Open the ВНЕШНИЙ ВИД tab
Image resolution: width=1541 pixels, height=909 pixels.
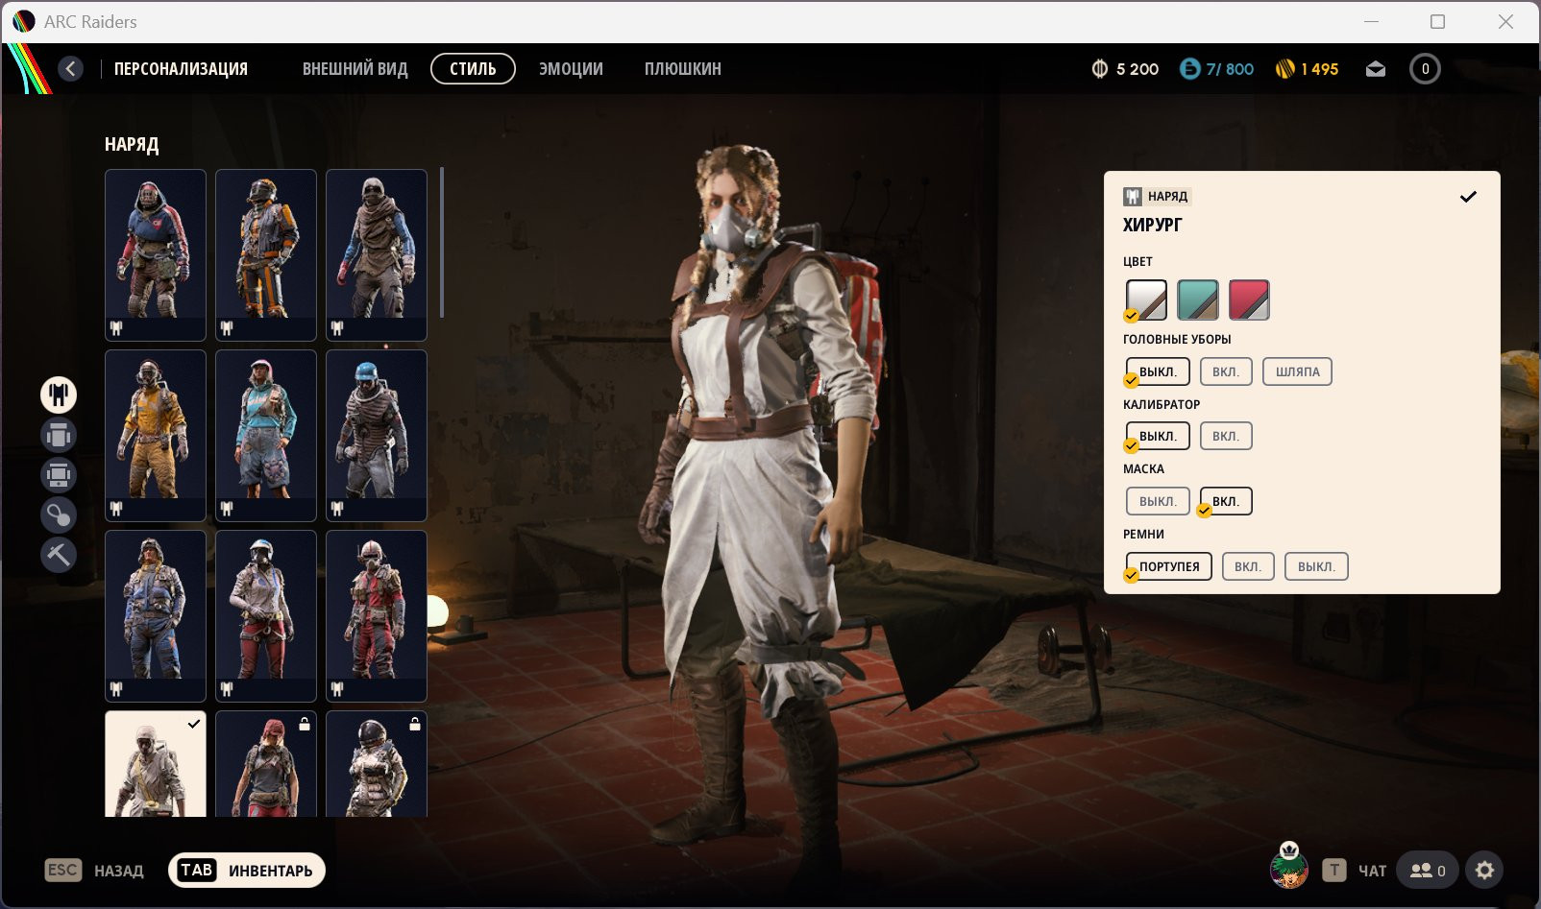[x=355, y=69]
